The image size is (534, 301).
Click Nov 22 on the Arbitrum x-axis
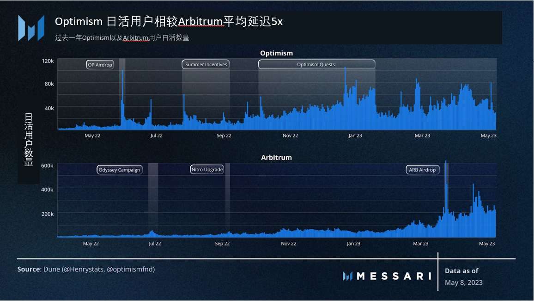(x=288, y=244)
